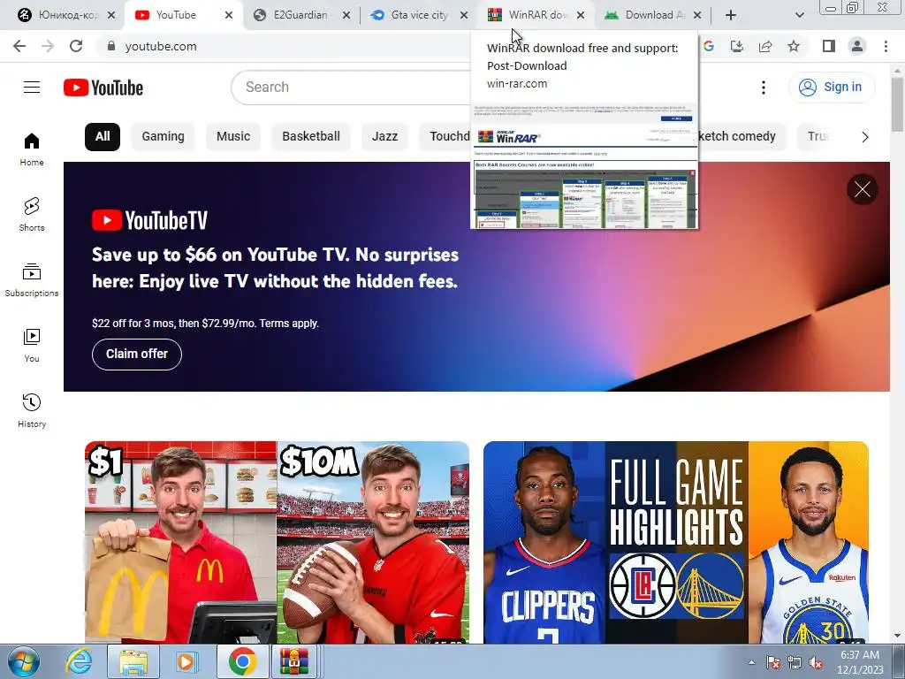This screenshot has height=679, width=905.
Task: Share this page icon
Action: click(765, 46)
